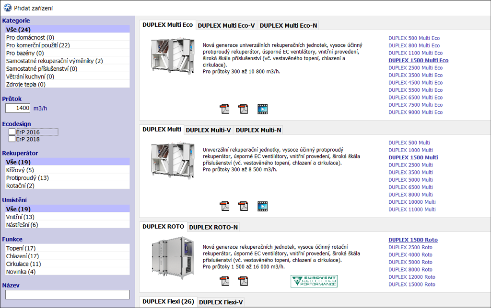Open the DUPLEX 2500 Multi Eco link
This screenshot has width=491, height=308.
coord(416,68)
